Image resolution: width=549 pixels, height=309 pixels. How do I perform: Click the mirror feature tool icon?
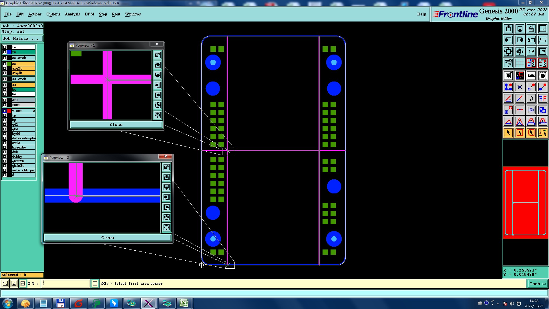(542, 98)
